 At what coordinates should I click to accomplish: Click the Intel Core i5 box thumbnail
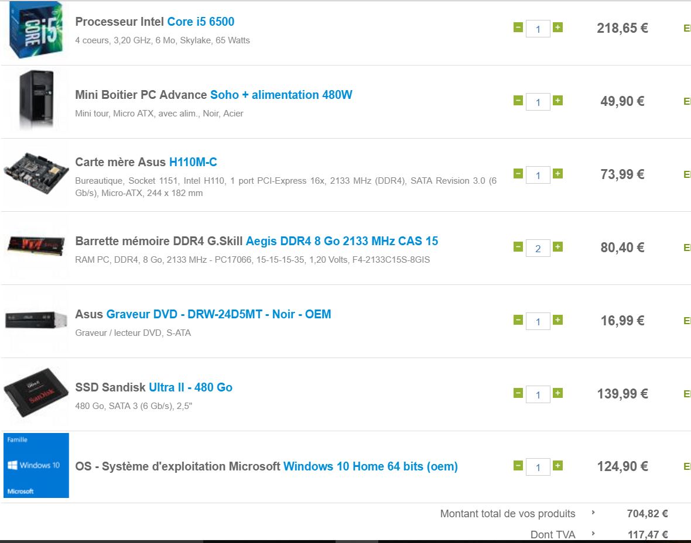[x=36, y=29]
